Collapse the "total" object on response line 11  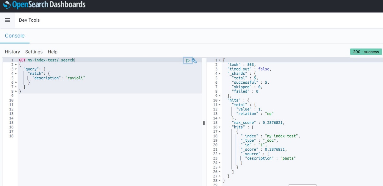(x=220, y=105)
